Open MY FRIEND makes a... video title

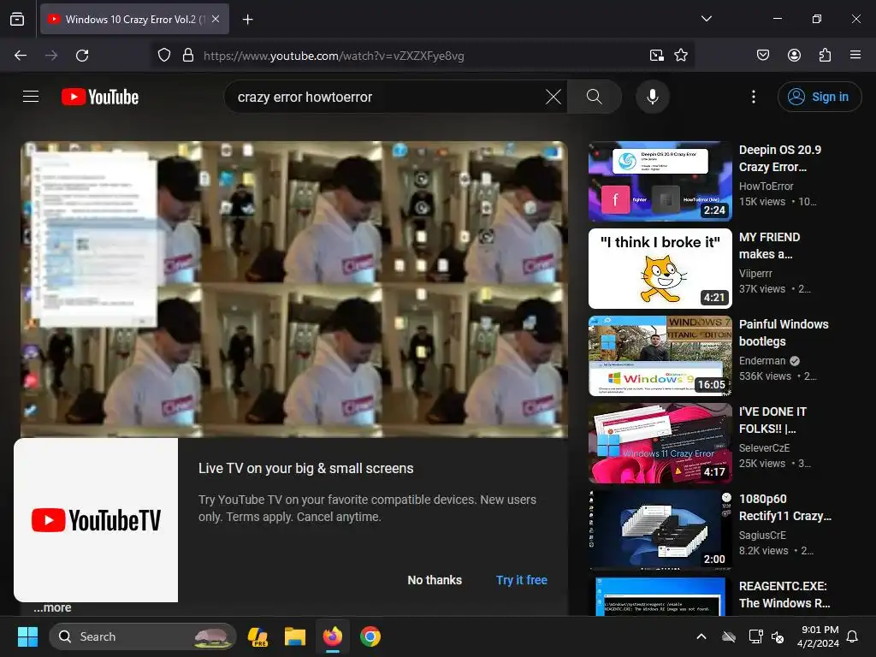pos(769,246)
